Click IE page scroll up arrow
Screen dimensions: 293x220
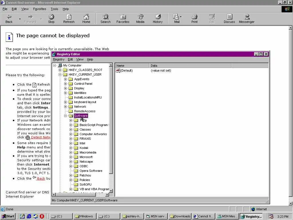tap(290, 28)
